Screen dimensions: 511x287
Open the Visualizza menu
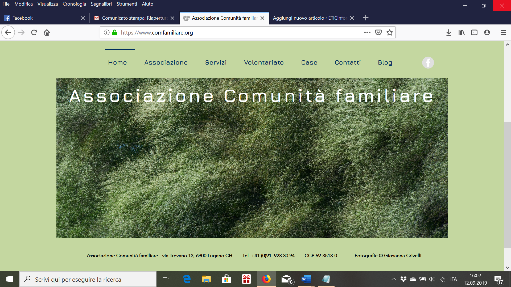coord(48,4)
